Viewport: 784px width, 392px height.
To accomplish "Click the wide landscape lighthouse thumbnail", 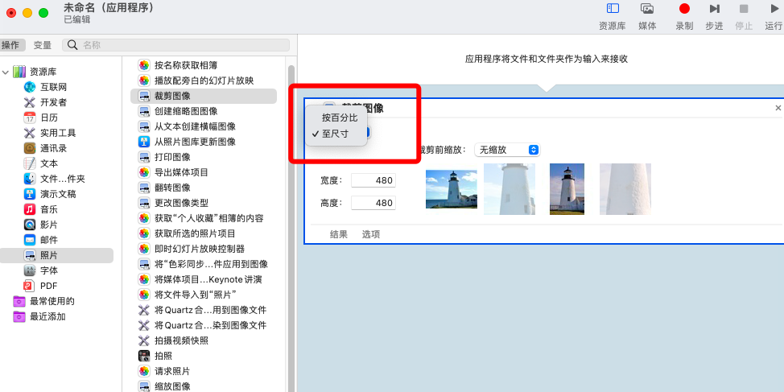I will [451, 189].
